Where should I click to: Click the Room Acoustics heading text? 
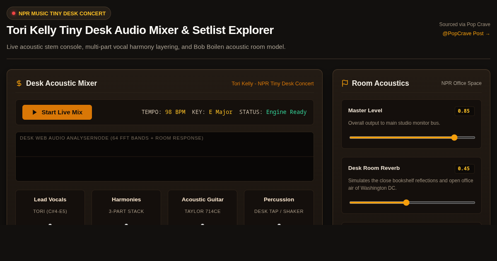(380, 83)
